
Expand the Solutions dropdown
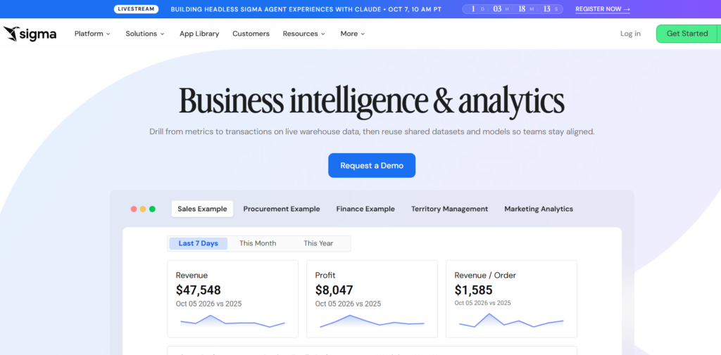tap(145, 34)
